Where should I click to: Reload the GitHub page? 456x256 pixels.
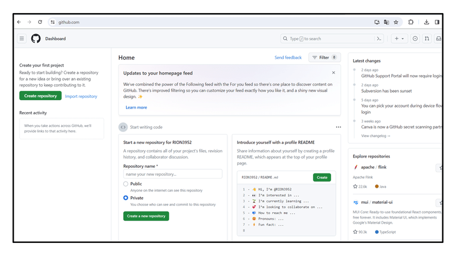[40, 22]
